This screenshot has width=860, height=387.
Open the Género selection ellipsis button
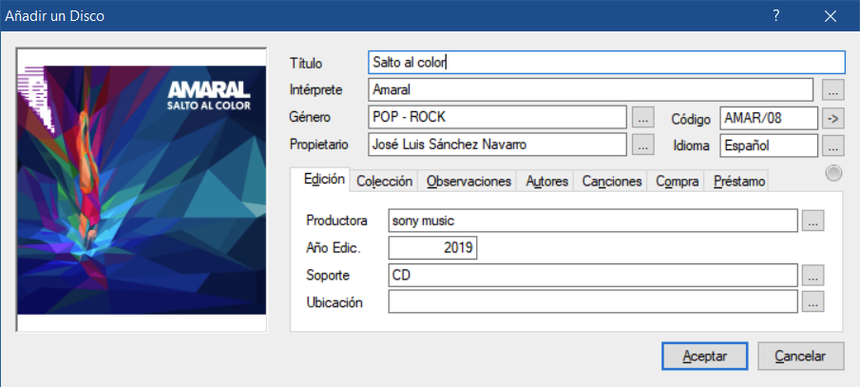[643, 119]
